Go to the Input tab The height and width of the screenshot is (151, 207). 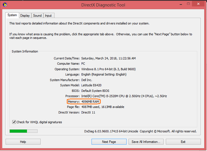(x=48, y=15)
